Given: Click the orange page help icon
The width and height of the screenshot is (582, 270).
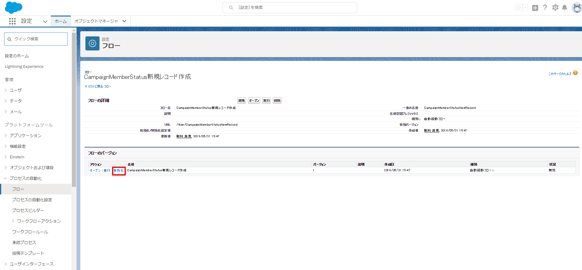Looking at the screenshot, I should point(575,73).
